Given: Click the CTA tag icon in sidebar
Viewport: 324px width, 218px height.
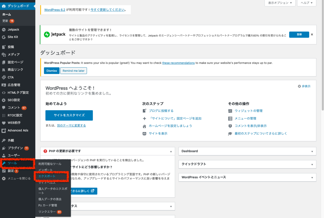Looking at the screenshot, I should click(x=4, y=77).
